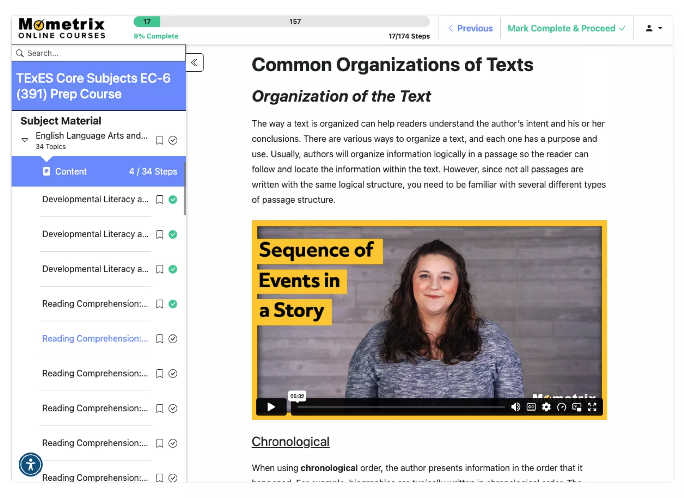
Task: Focus the Search input field
Action: tap(99, 53)
